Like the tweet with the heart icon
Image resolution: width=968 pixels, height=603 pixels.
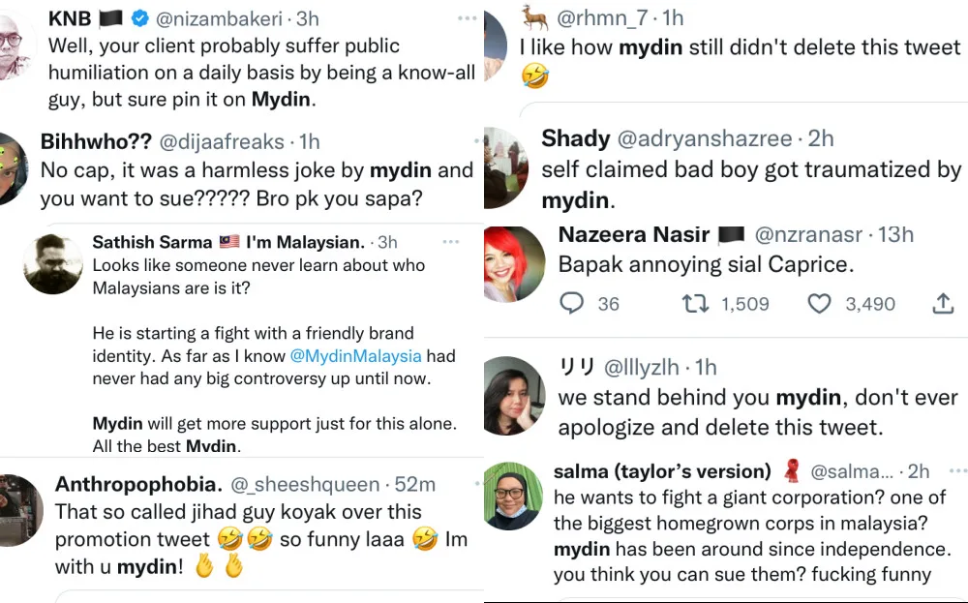click(x=820, y=304)
